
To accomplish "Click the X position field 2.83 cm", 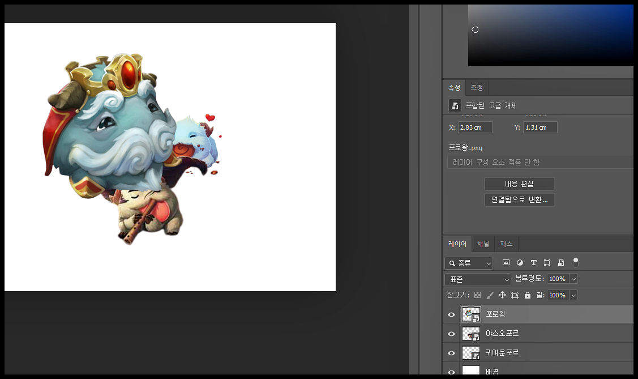I will (x=475, y=127).
